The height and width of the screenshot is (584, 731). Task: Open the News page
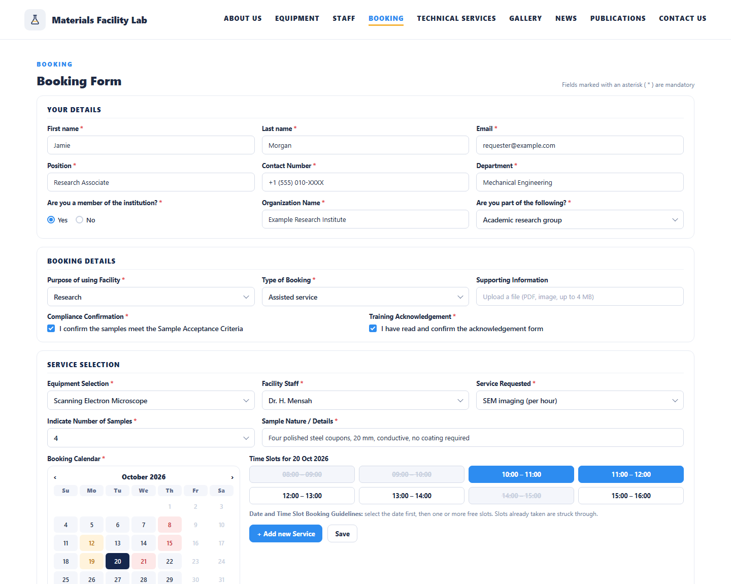pos(566,18)
